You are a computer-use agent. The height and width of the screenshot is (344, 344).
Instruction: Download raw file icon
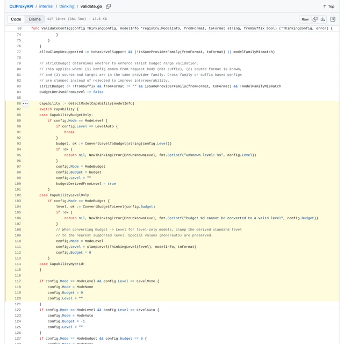tap(322, 19)
